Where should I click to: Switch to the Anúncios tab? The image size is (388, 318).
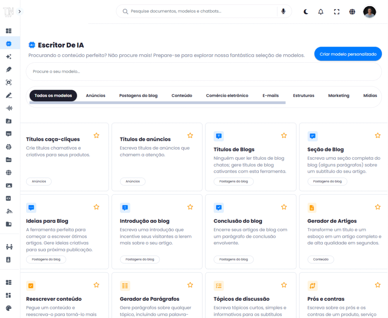(95, 96)
